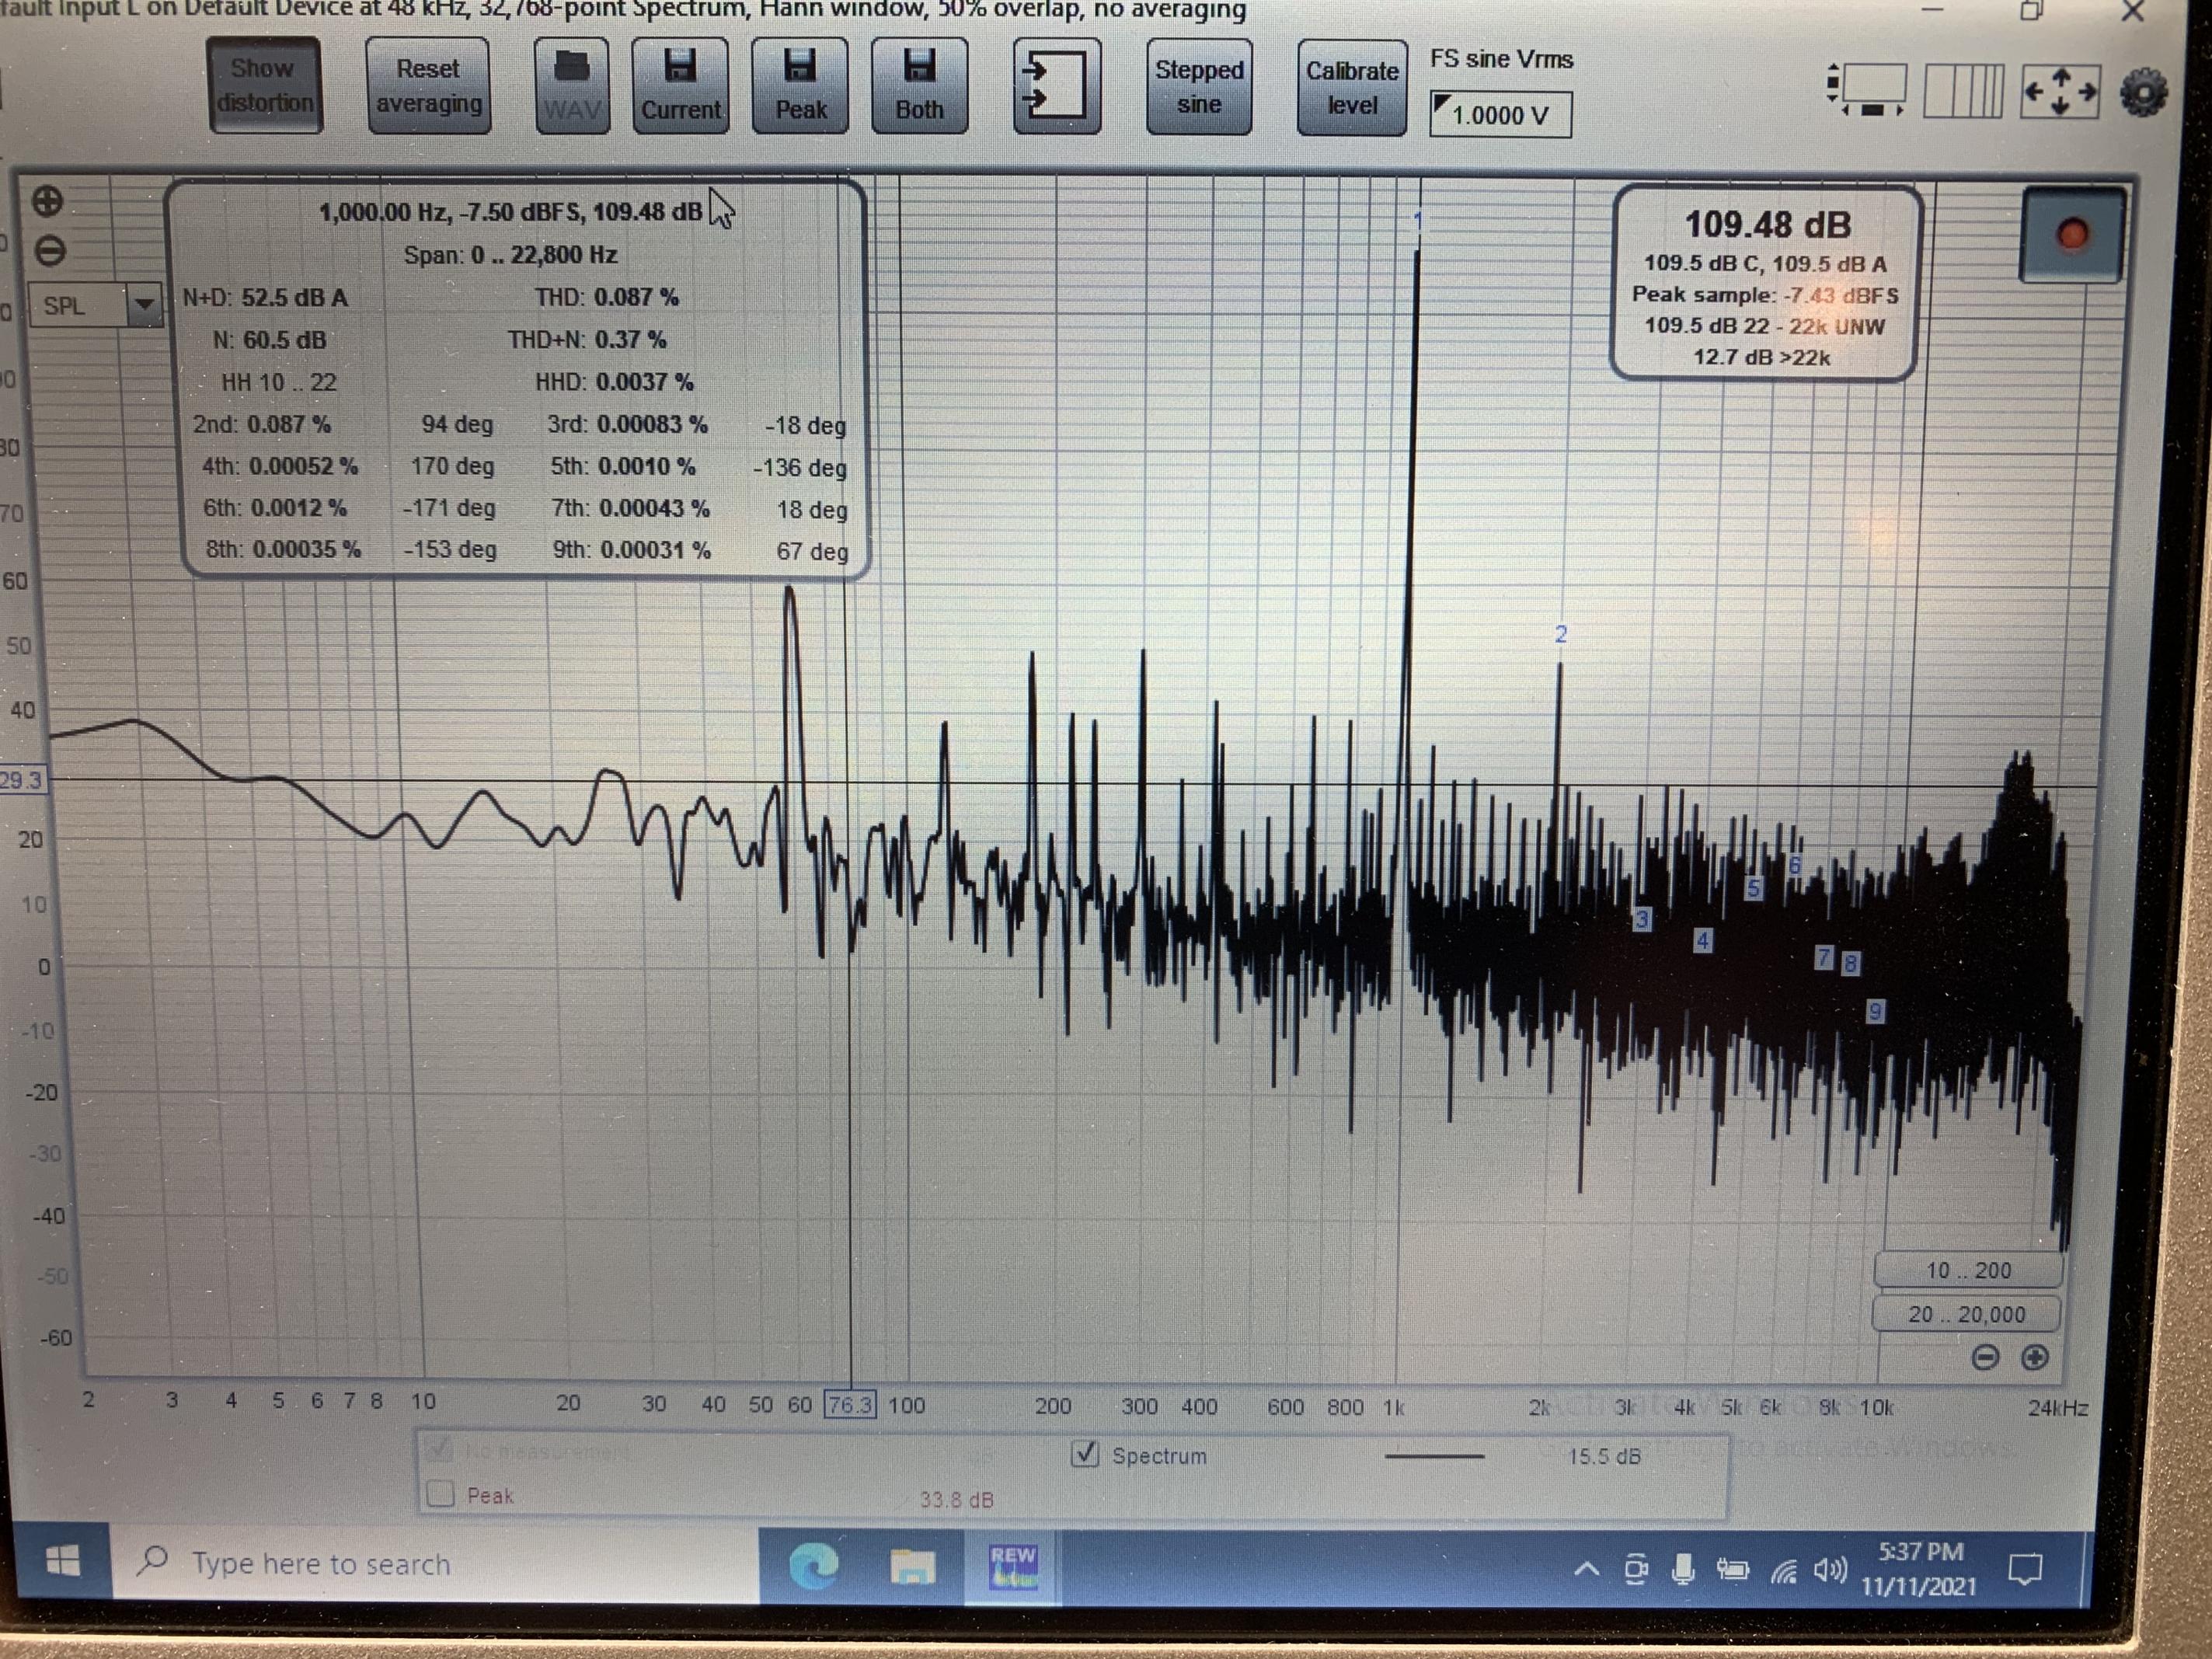Zoom out vertical axis with minus icon
Image resolution: width=2212 pixels, height=1659 pixels.
[x=50, y=250]
